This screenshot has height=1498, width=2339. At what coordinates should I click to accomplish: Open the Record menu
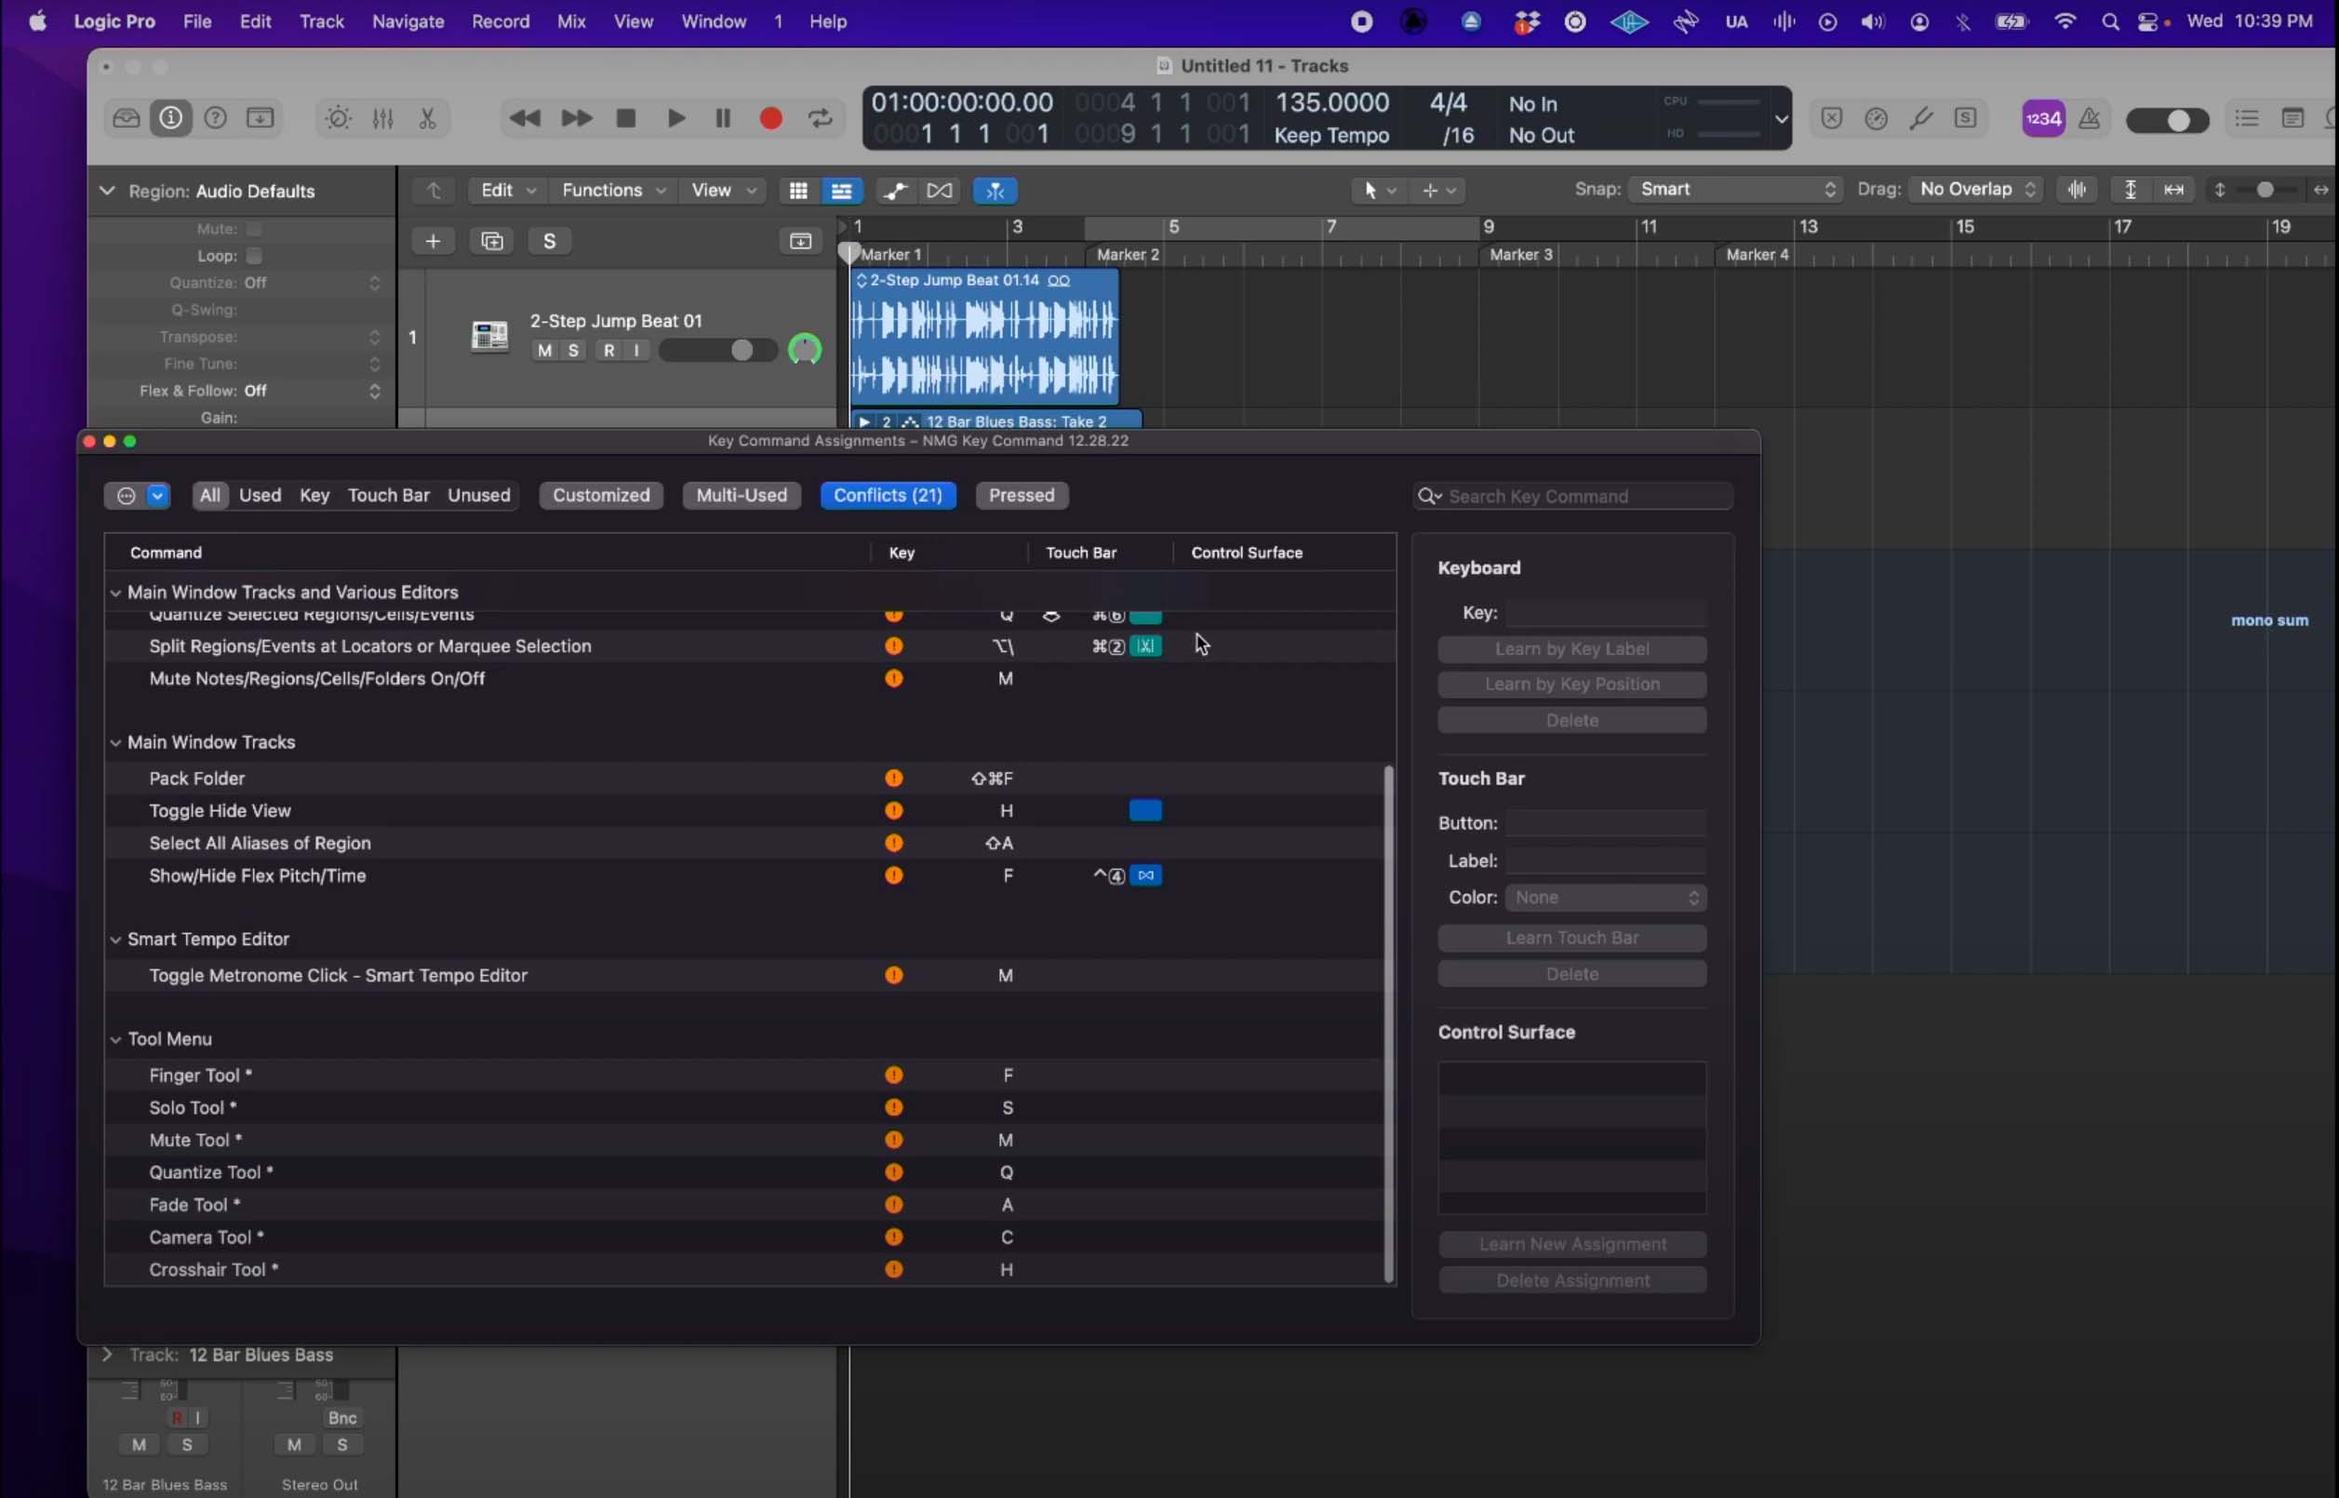click(500, 21)
